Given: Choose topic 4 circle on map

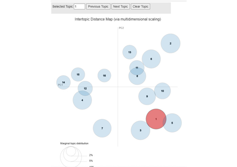Looking at the screenshot, I should [82, 100].
